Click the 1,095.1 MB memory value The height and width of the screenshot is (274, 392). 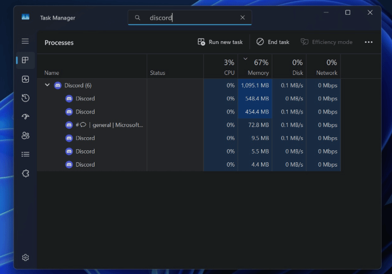point(255,85)
